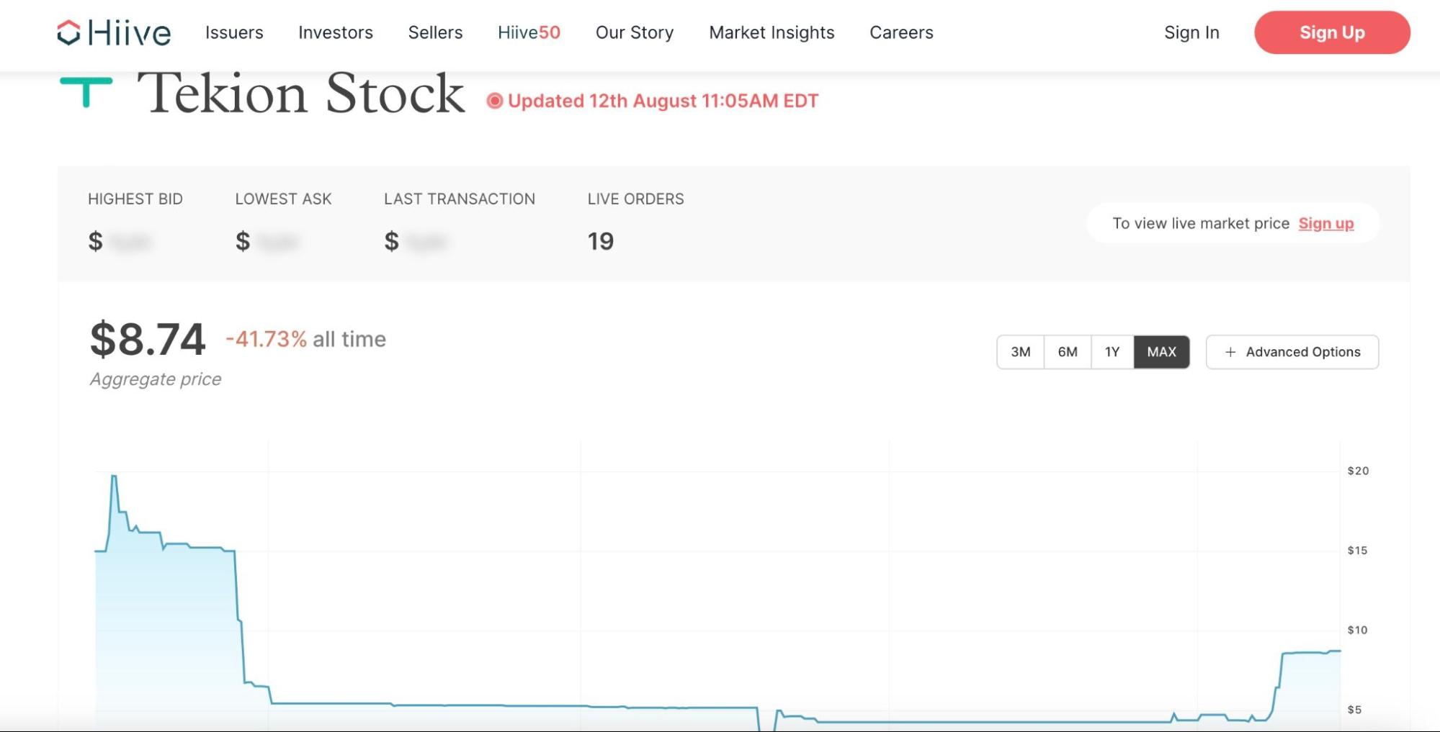Image resolution: width=1440 pixels, height=732 pixels.
Task: Open Market Insights in the navbar
Action: (x=772, y=32)
